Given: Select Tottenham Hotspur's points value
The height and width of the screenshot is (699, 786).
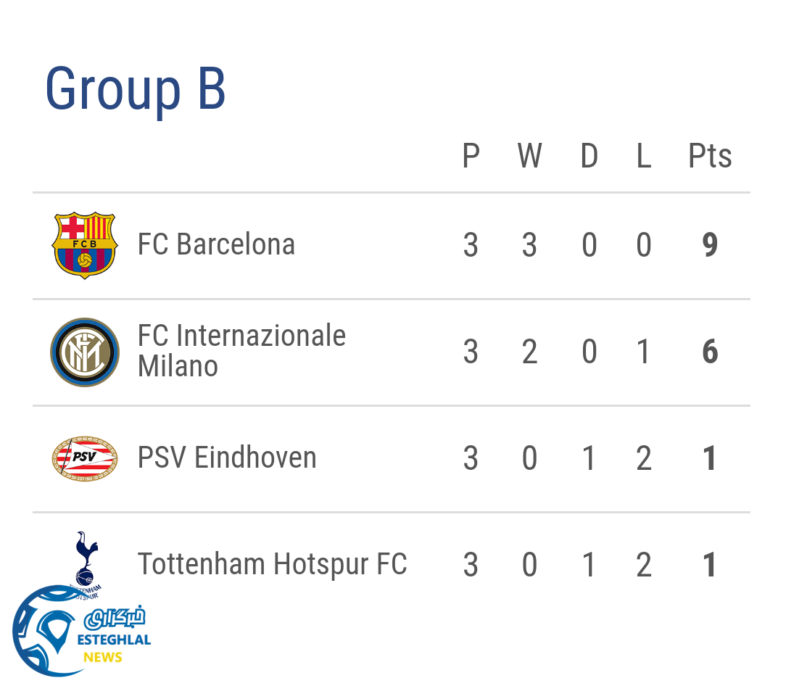Looking at the screenshot, I should point(710,565).
